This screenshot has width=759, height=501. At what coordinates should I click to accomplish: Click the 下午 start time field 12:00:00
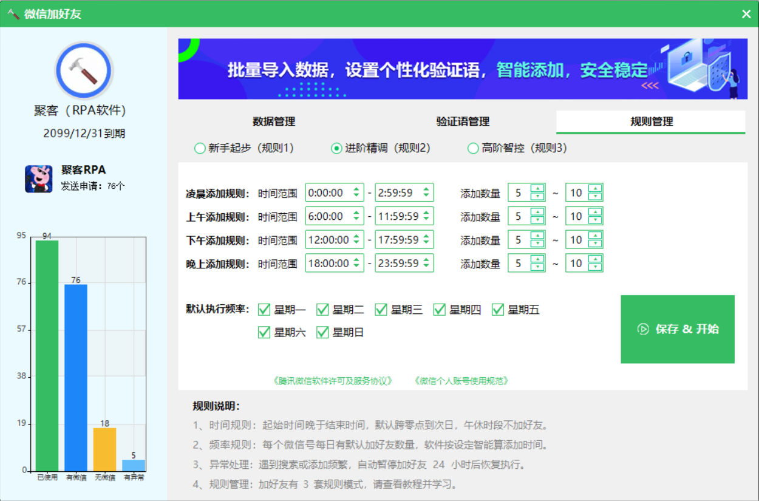tap(328, 240)
